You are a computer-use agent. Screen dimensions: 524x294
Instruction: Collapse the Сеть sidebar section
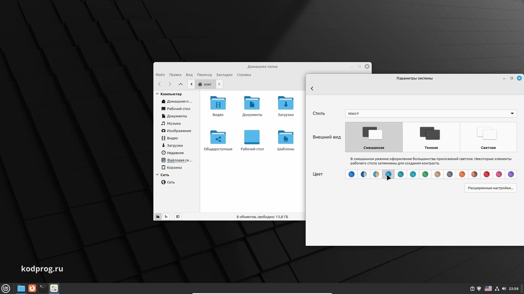(157, 175)
